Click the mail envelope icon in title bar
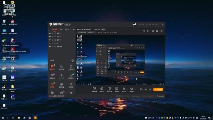This screenshot has width=213, height=120. pyautogui.click(x=140, y=25)
